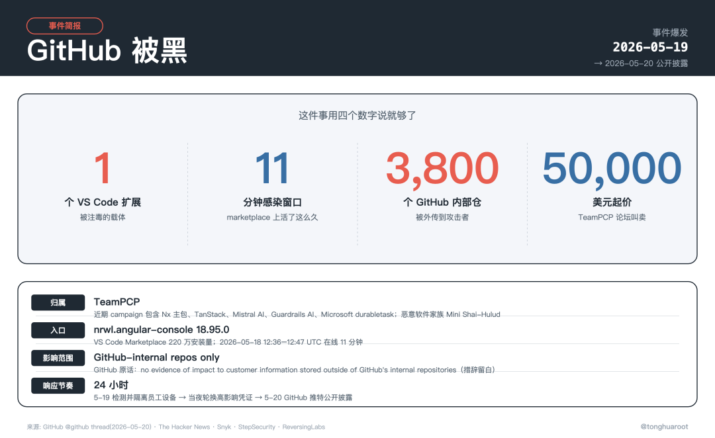Click the 事件简报 red outlined badge

point(65,26)
